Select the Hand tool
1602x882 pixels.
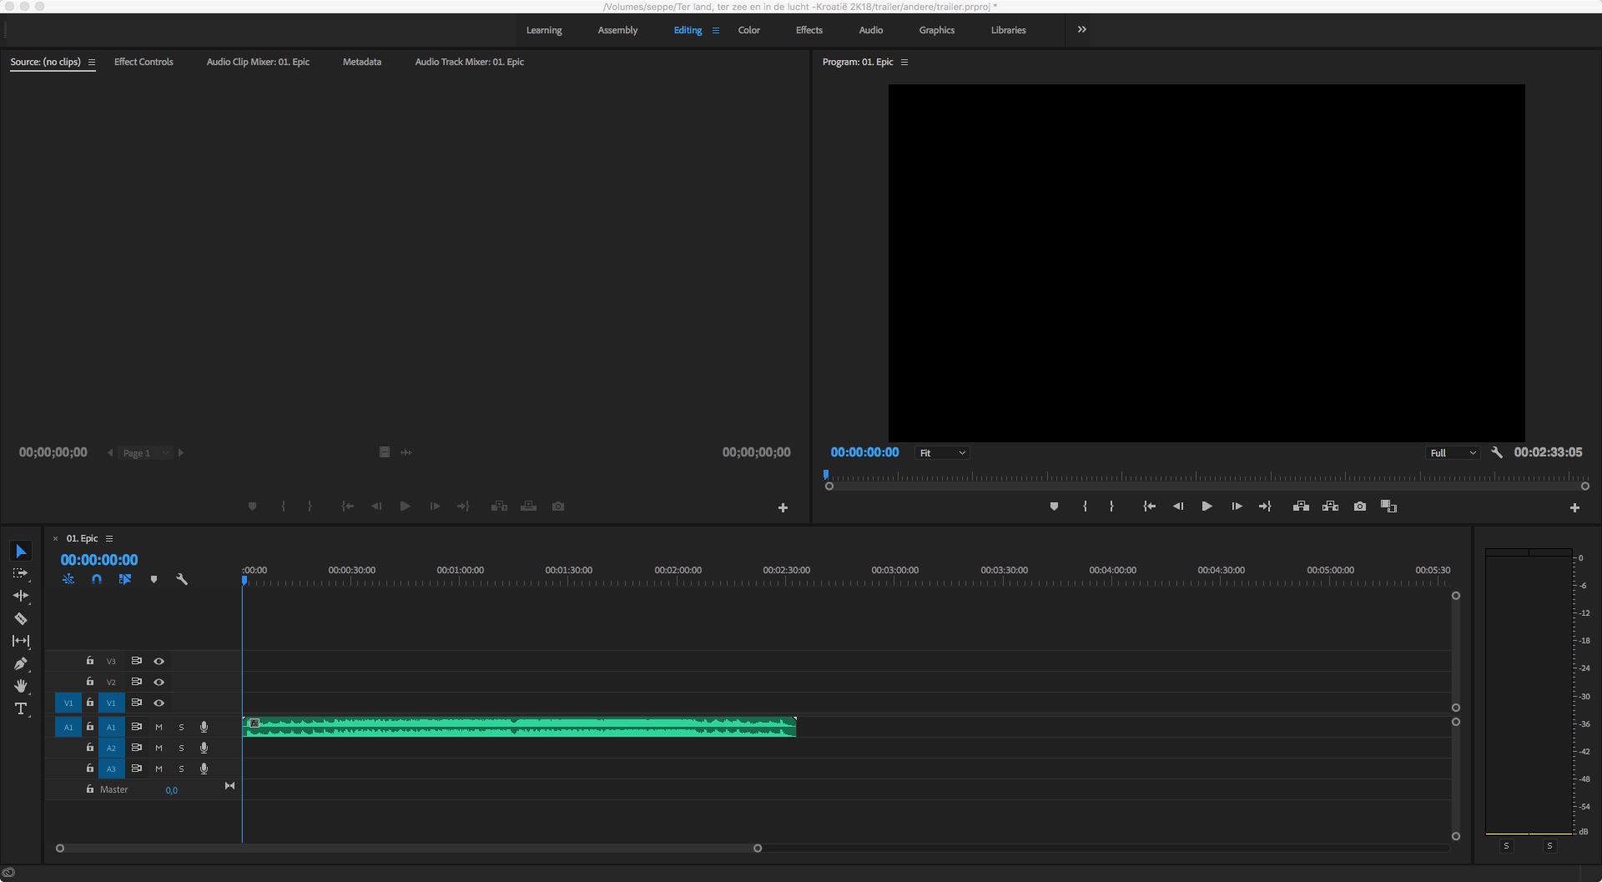[x=21, y=686]
